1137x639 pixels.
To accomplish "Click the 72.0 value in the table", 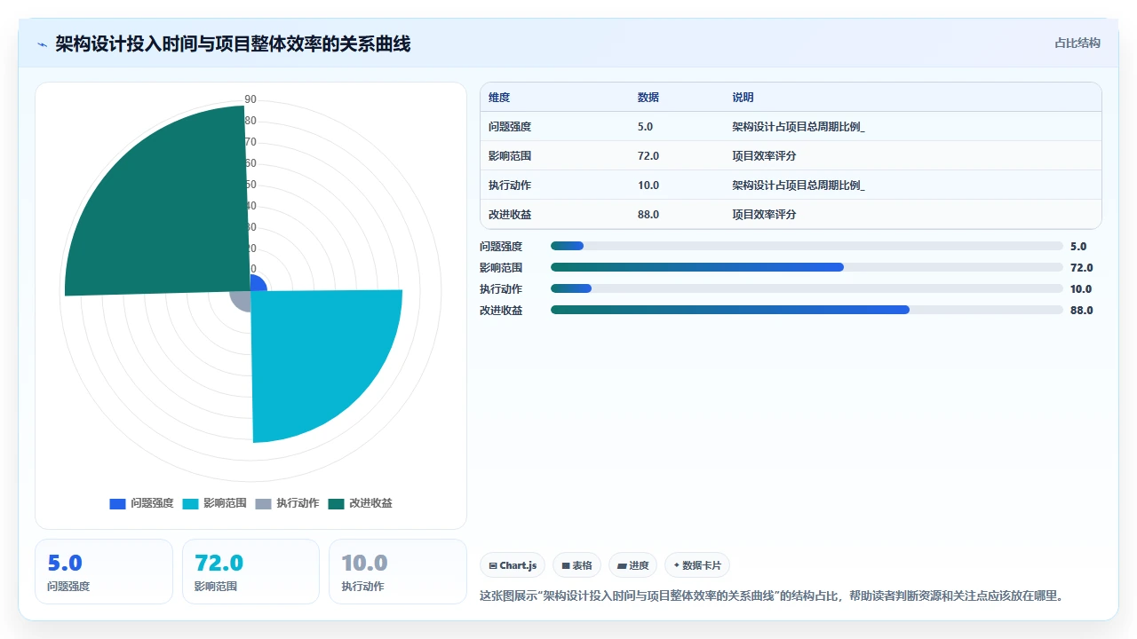I will pyautogui.click(x=648, y=156).
